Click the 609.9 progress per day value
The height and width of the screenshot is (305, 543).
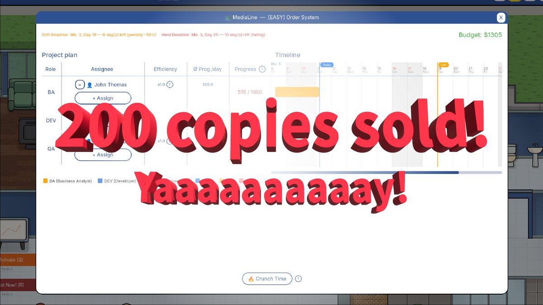coord(208,84)
